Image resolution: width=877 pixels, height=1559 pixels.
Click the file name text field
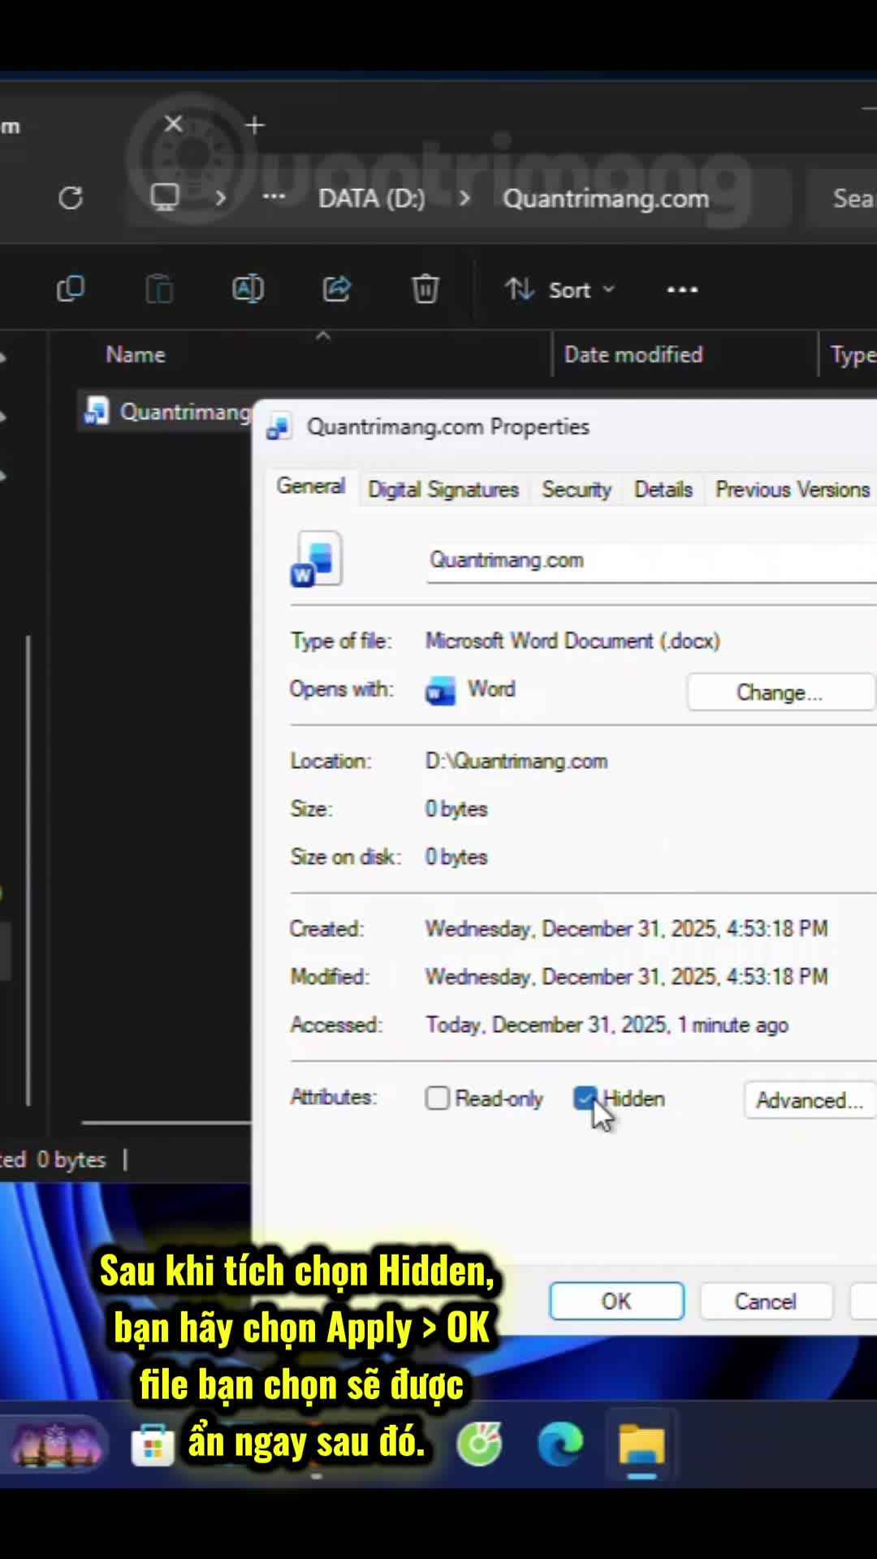(652, 561)
